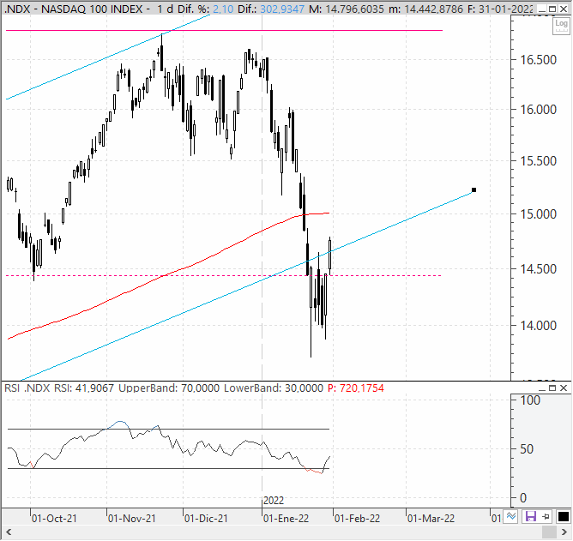The image size is (573, 541).
Task: Click the horizontal scrollbar thumb
Action: pyautogui.click(x=550, y=532)
